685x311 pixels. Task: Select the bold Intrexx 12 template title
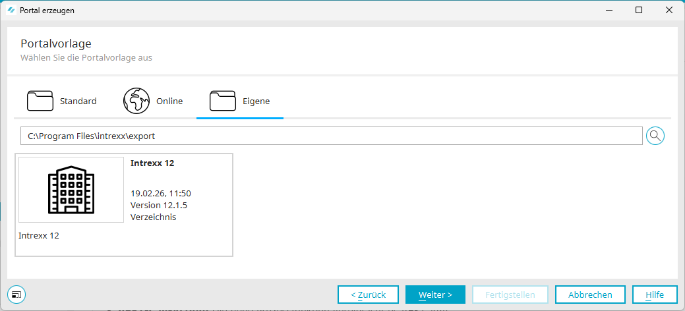pos(152,163)
